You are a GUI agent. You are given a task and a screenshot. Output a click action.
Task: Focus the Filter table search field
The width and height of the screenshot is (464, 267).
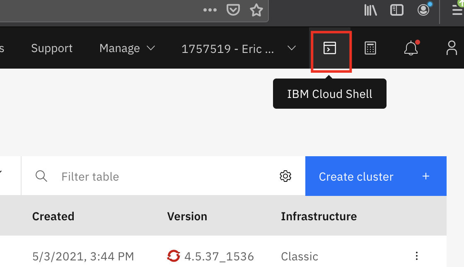[x=166, y=176]
